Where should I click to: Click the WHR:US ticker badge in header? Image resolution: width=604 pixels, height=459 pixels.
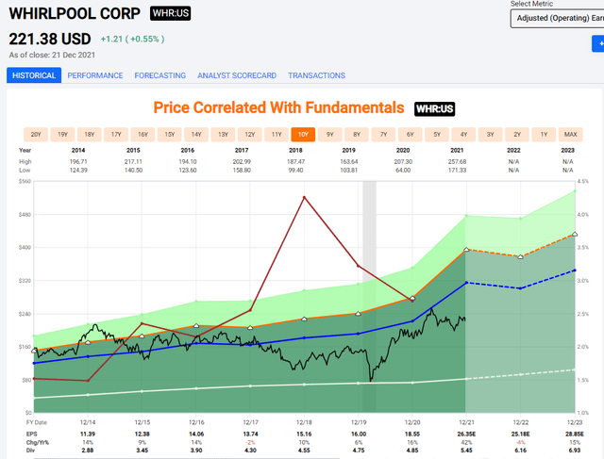170,13
